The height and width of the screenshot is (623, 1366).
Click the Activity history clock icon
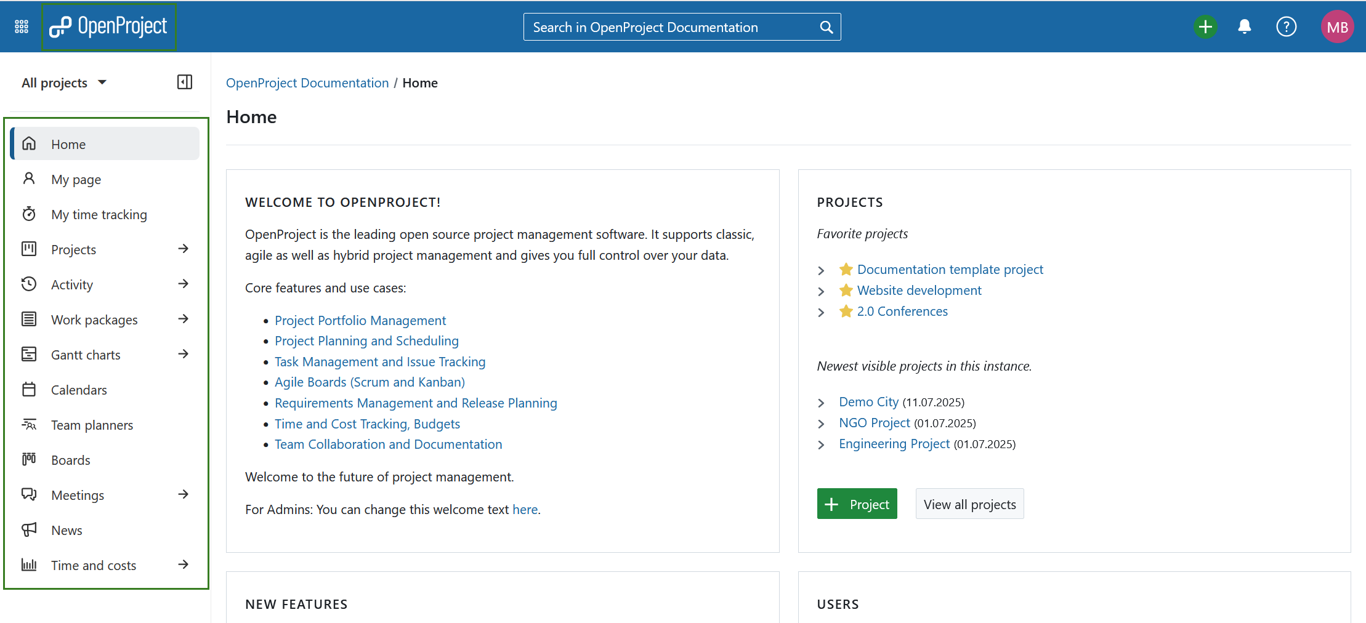coord(29,284)
